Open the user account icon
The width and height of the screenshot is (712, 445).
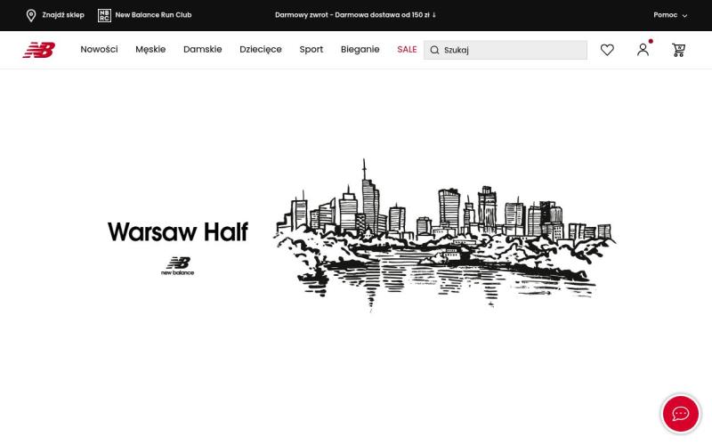pos(643,50)
